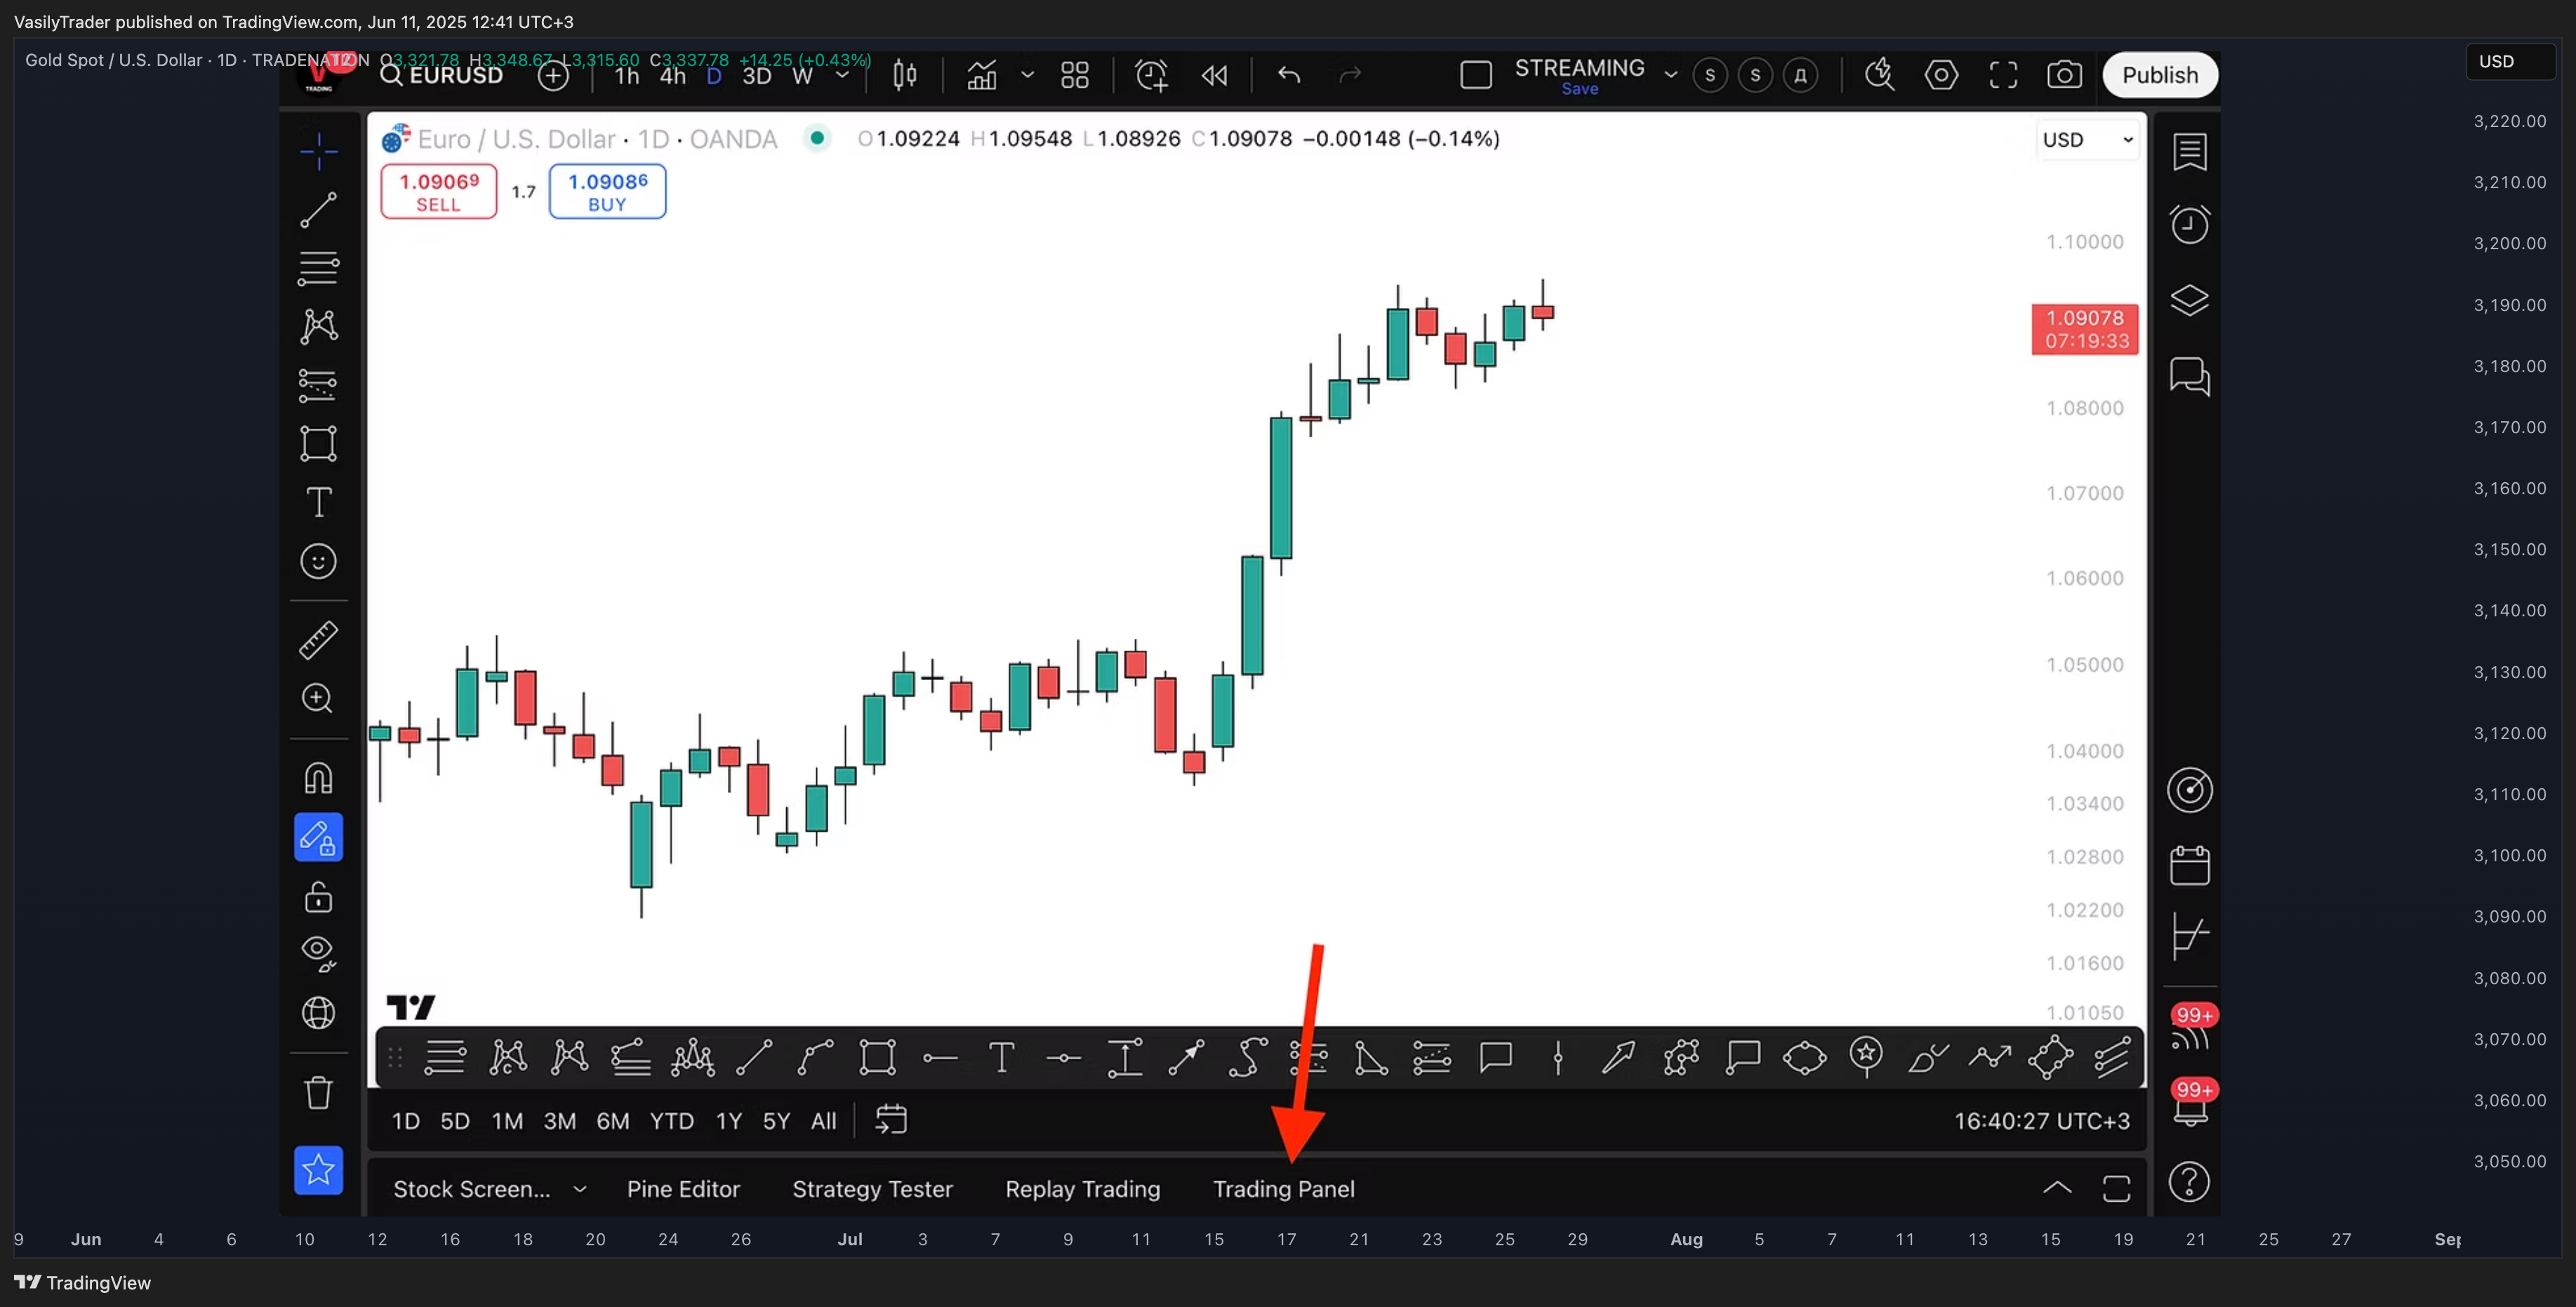Click the undo arrow
The height and width of the screenshot is (1307, 2576).
click(x=1289, y=75)
